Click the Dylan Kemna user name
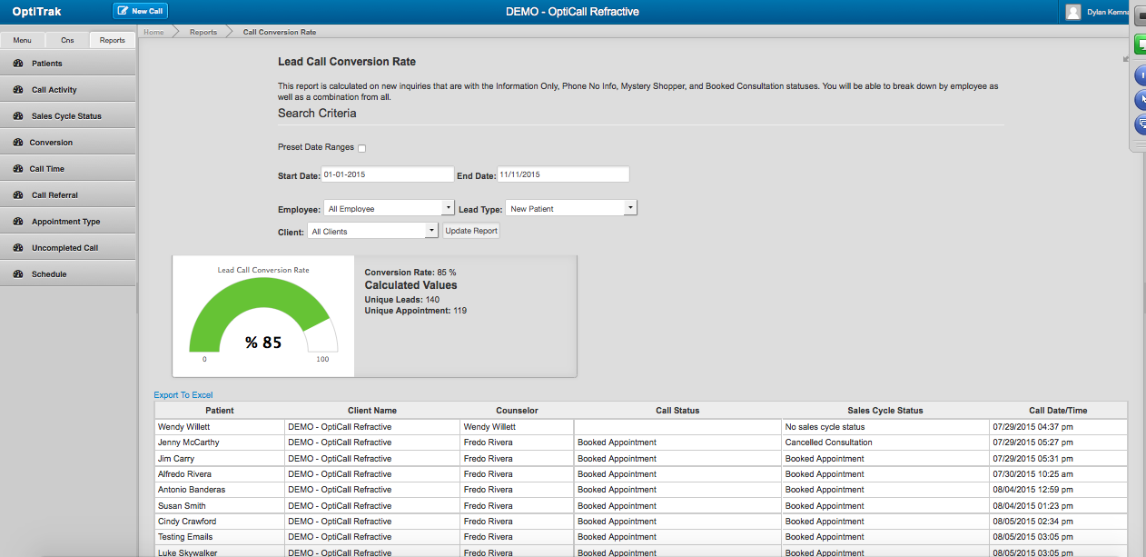This screenshot has width=1146, height=557. click(1109, 12)
